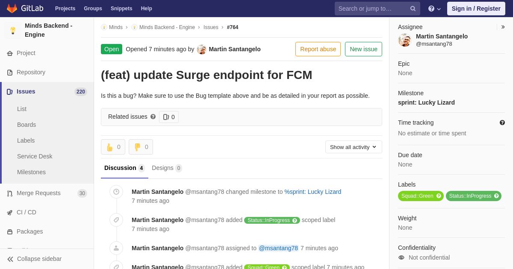This screenshot has width=513, height=269.
Task: Open the Show all activity dropdown
Action: (x=354, y=147)
